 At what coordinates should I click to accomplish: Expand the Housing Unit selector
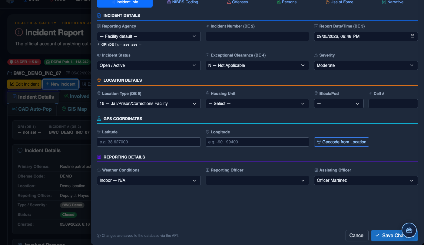pyautogui.click(x=257, y=104)
